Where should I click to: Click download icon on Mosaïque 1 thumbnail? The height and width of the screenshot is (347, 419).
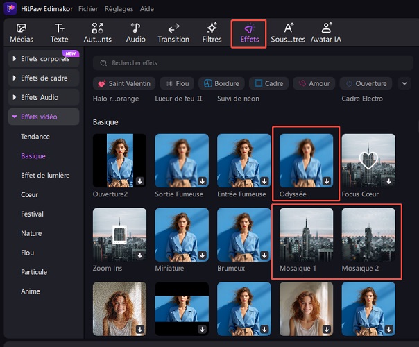[x=326, y=255]
